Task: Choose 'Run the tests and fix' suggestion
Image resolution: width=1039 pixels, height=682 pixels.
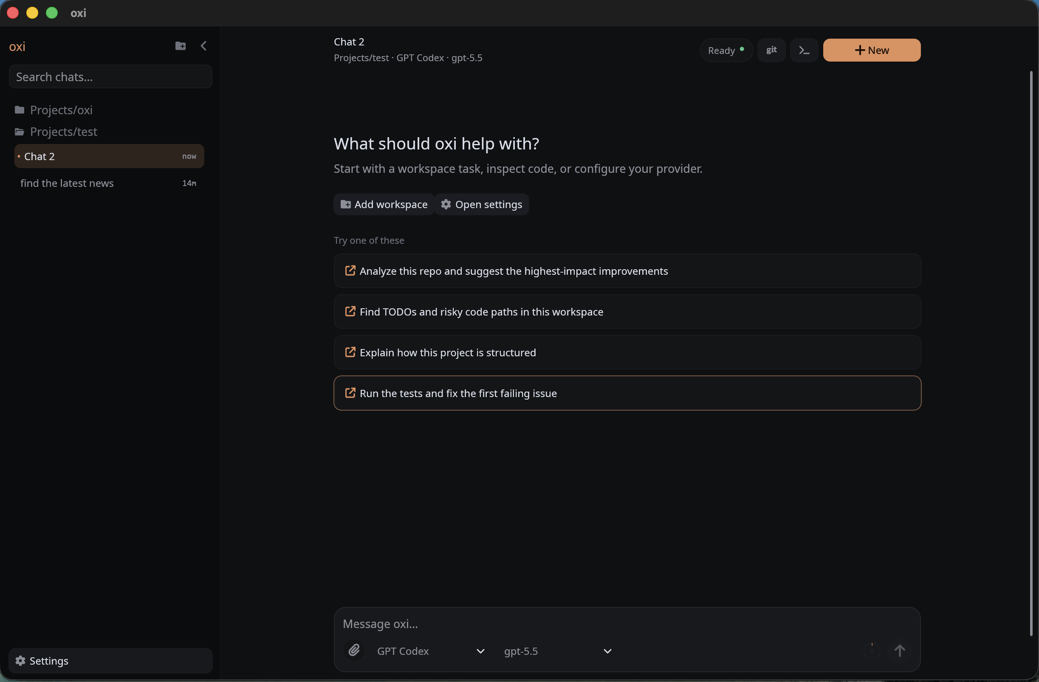Action: coord(627,393)
